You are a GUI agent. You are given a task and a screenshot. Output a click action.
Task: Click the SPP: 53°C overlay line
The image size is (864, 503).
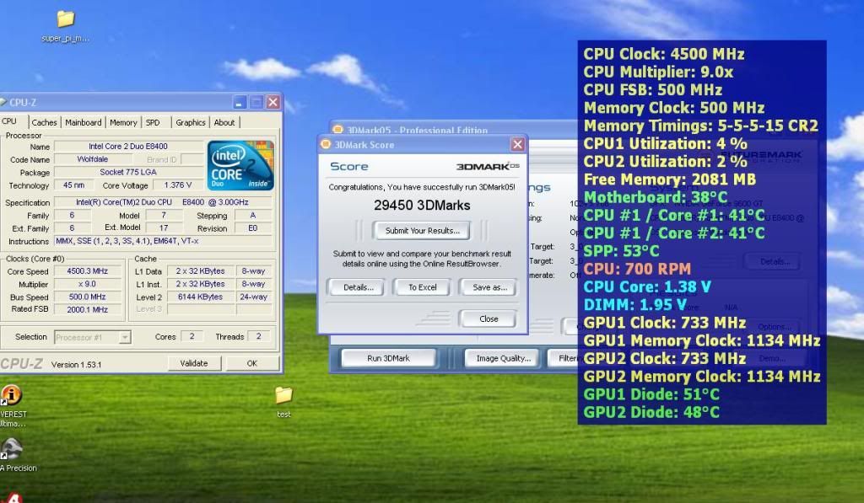622,251
